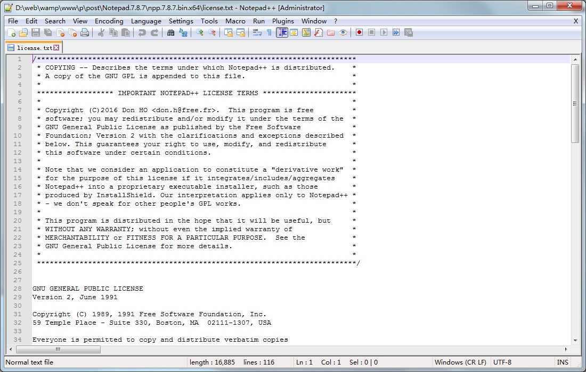Click the INS insert-mode status indicator
The width and height of the screenshot is (586, 372).
563,362
